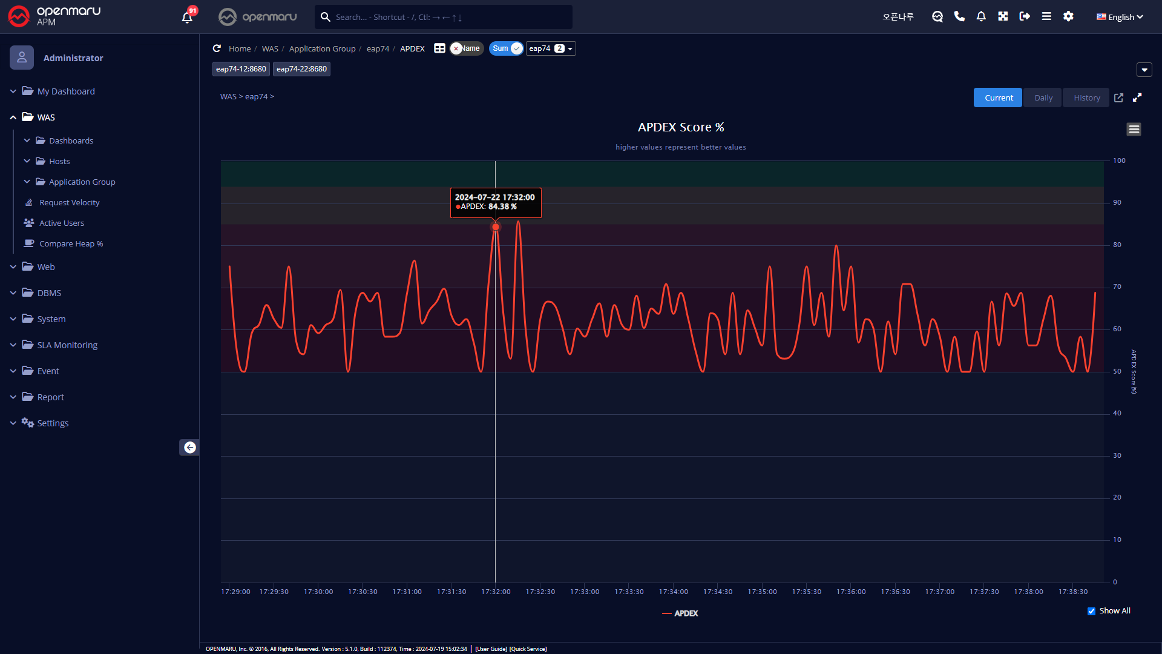Open the eap74 instance dropdown
Viewport: 1162px width, 654px height.
pos(551,48)
